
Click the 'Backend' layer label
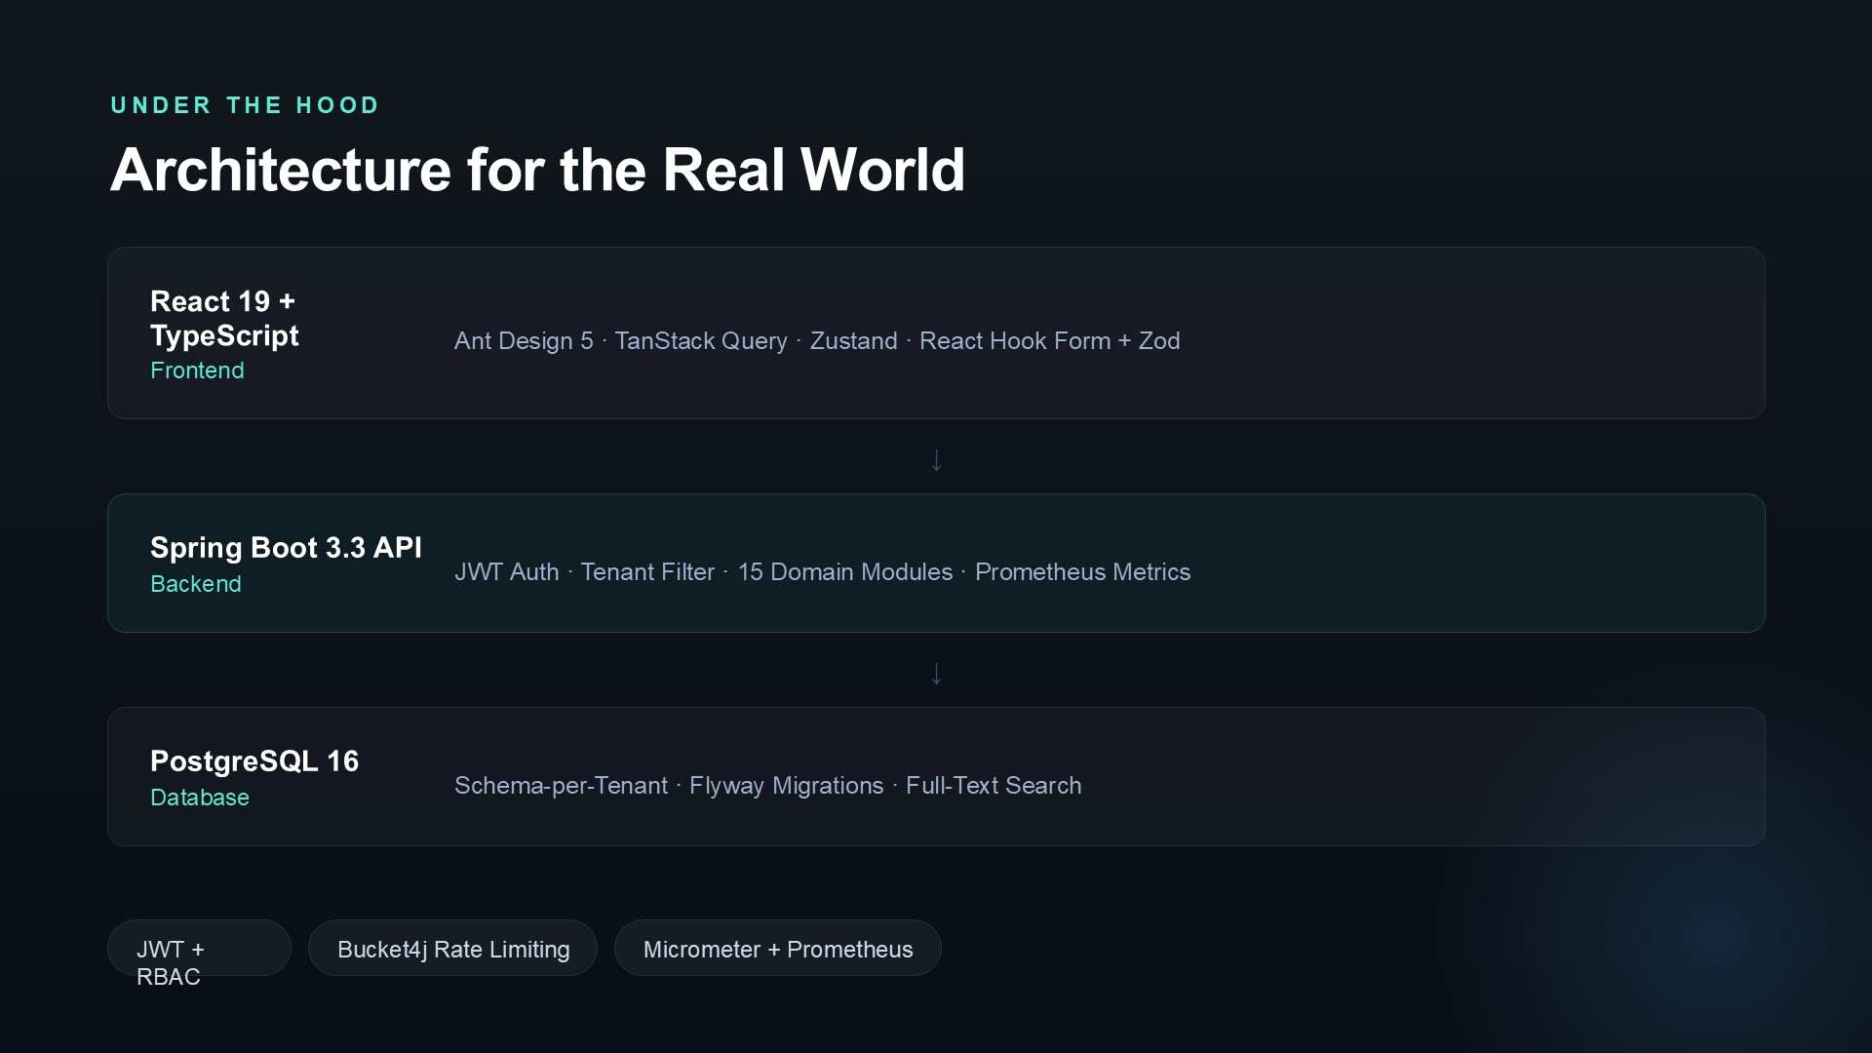click(x=196, y=584)
